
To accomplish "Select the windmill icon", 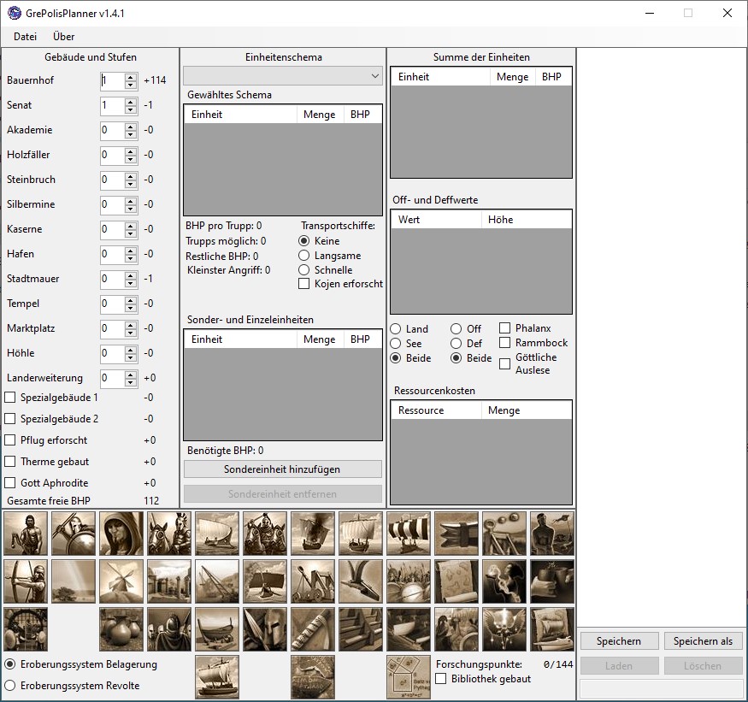I will [121, 581].
